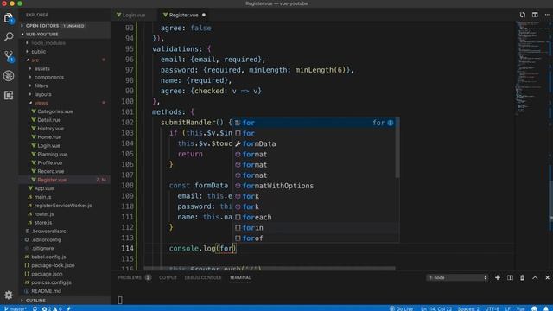Open App.vue in explorer
This screenshot has width=553, height=311.
[x=44, y=188]
